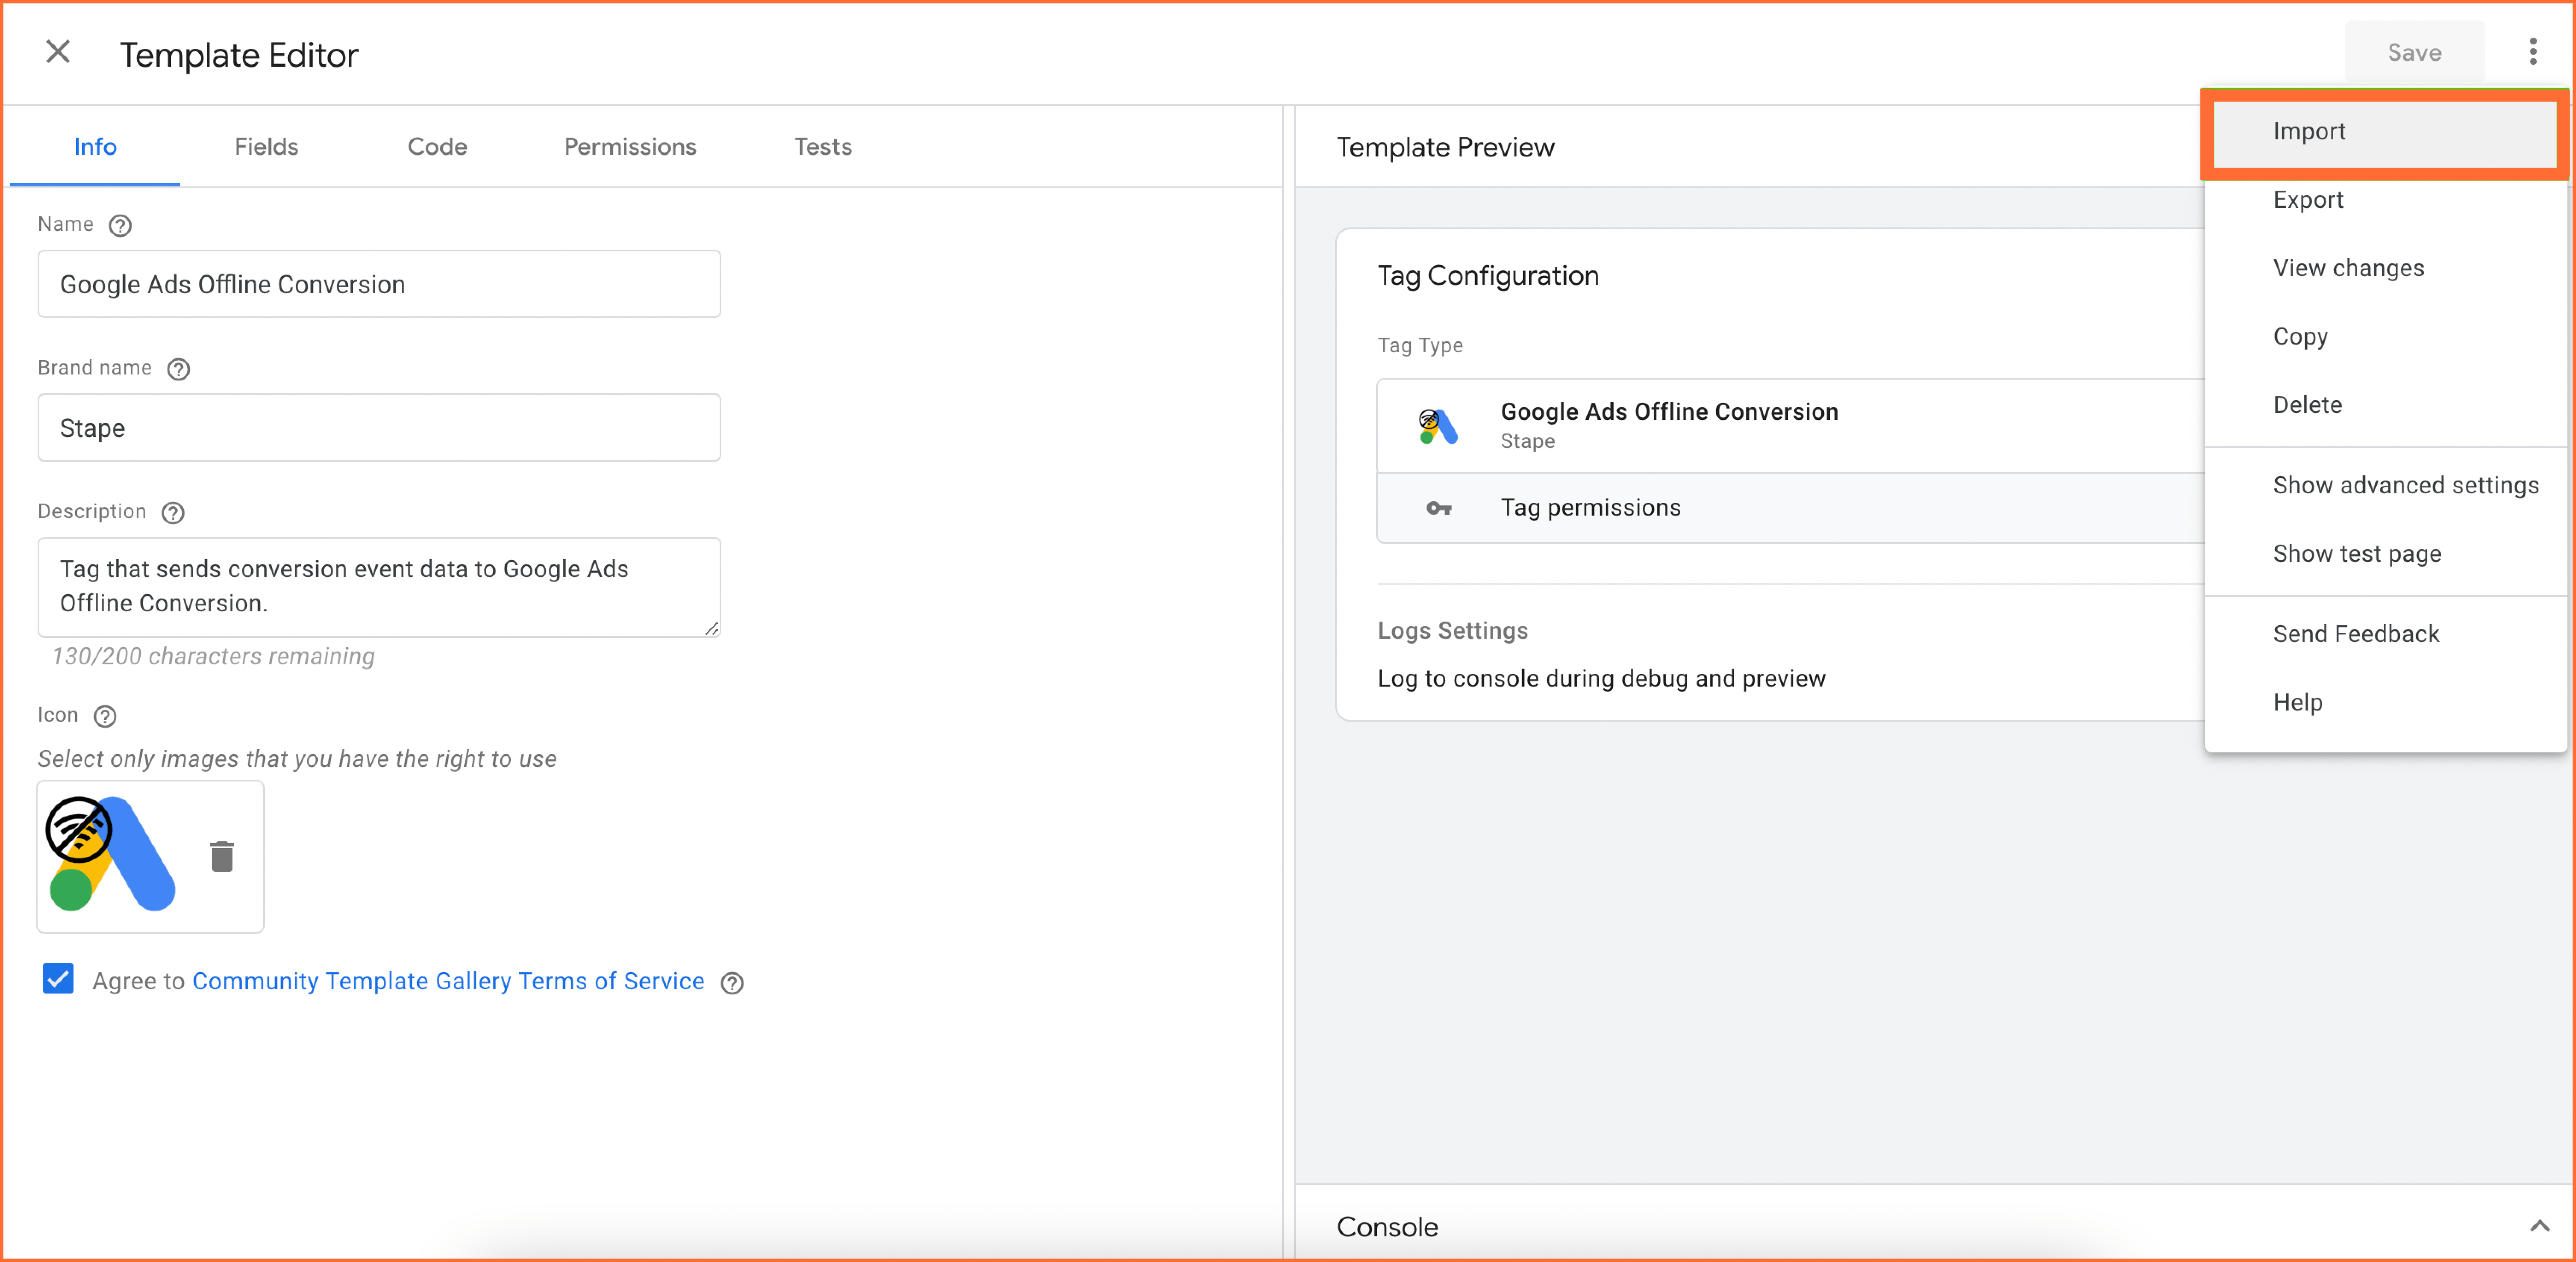Choose Show test page
This screenshot has height=1262, width=2576.
coord(2385,554)
